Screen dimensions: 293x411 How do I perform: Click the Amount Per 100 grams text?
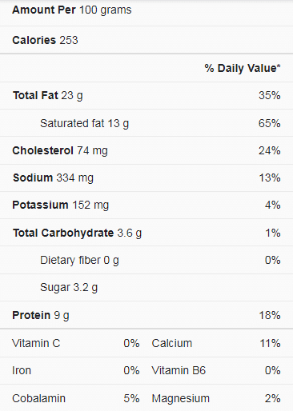pyautogui.click(x=72, y=10)
